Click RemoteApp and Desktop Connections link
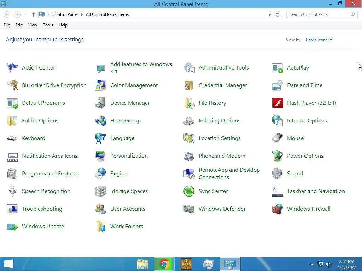Image resolution: width=362 pixels, height=271 pixels. [x=229, y=174]
